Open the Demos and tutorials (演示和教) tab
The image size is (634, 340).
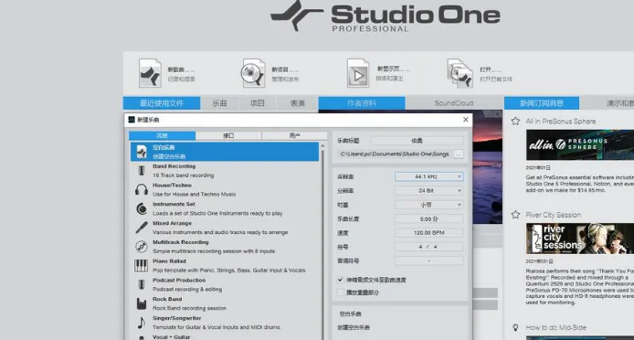point(607,103)
